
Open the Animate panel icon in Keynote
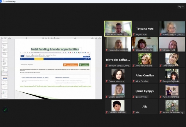(x=96, y=37)
